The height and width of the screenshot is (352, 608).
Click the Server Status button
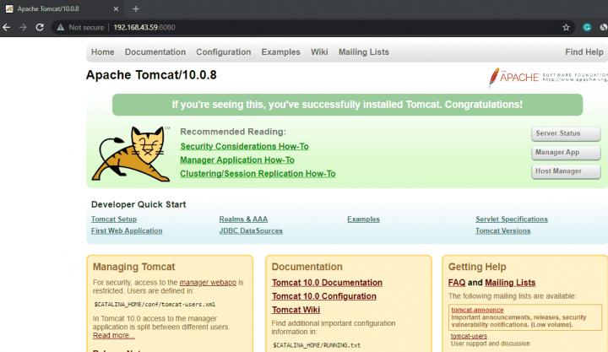tap(566, 133)
